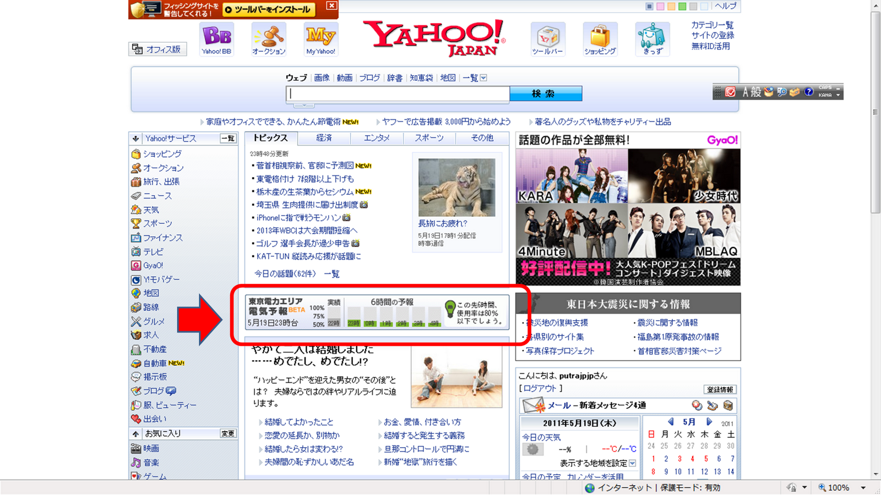Expand the handle below the search box
The image size is (881, 495).
(x=303, y=105)
